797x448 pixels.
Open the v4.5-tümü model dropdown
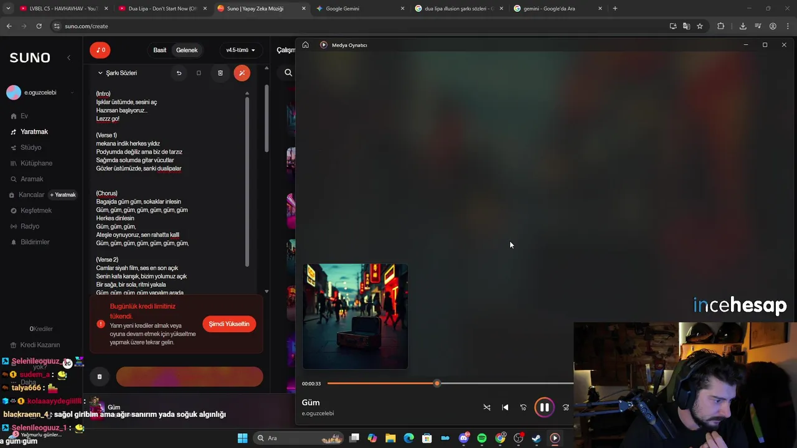click(240, 50)
